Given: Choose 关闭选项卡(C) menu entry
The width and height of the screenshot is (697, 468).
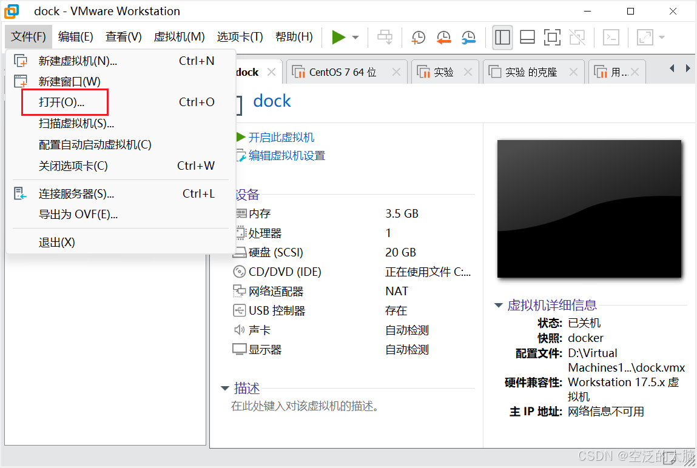Looking at the screenshot, I should click(120, 166).
